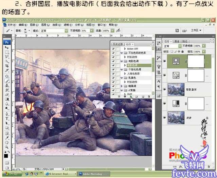Open Actions panel dock icon
Screen dimensions: 217x178
coord(159,49)
